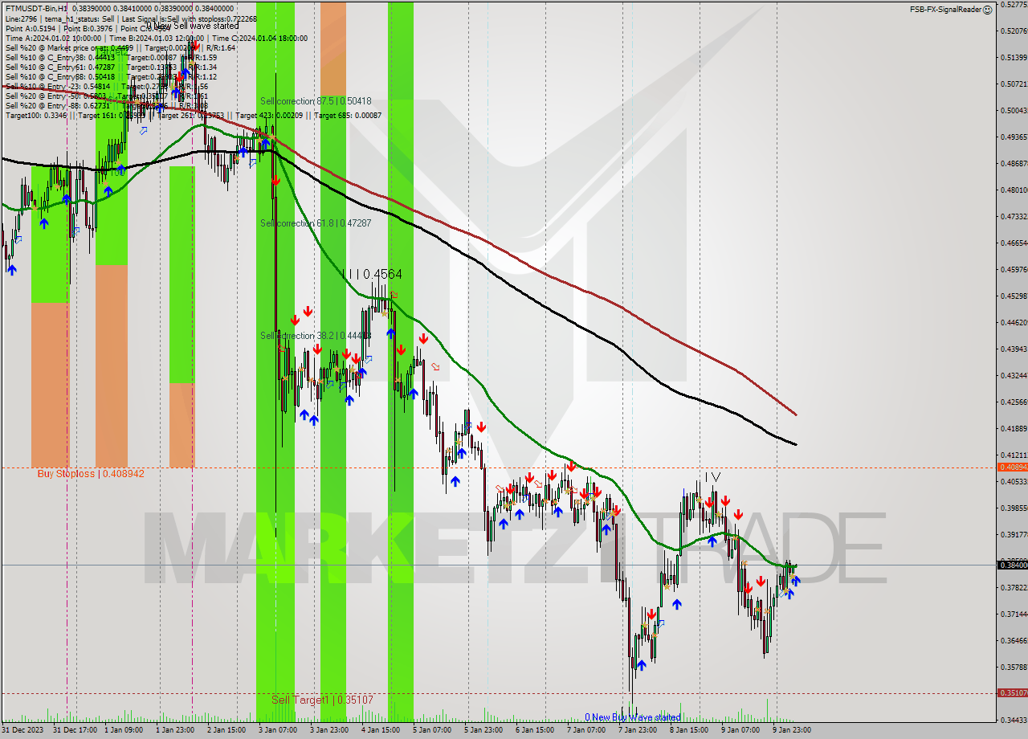The image size is (1028, 739).
Task: Select the 'I I I 0.4564' wave label
Action: 372,274
